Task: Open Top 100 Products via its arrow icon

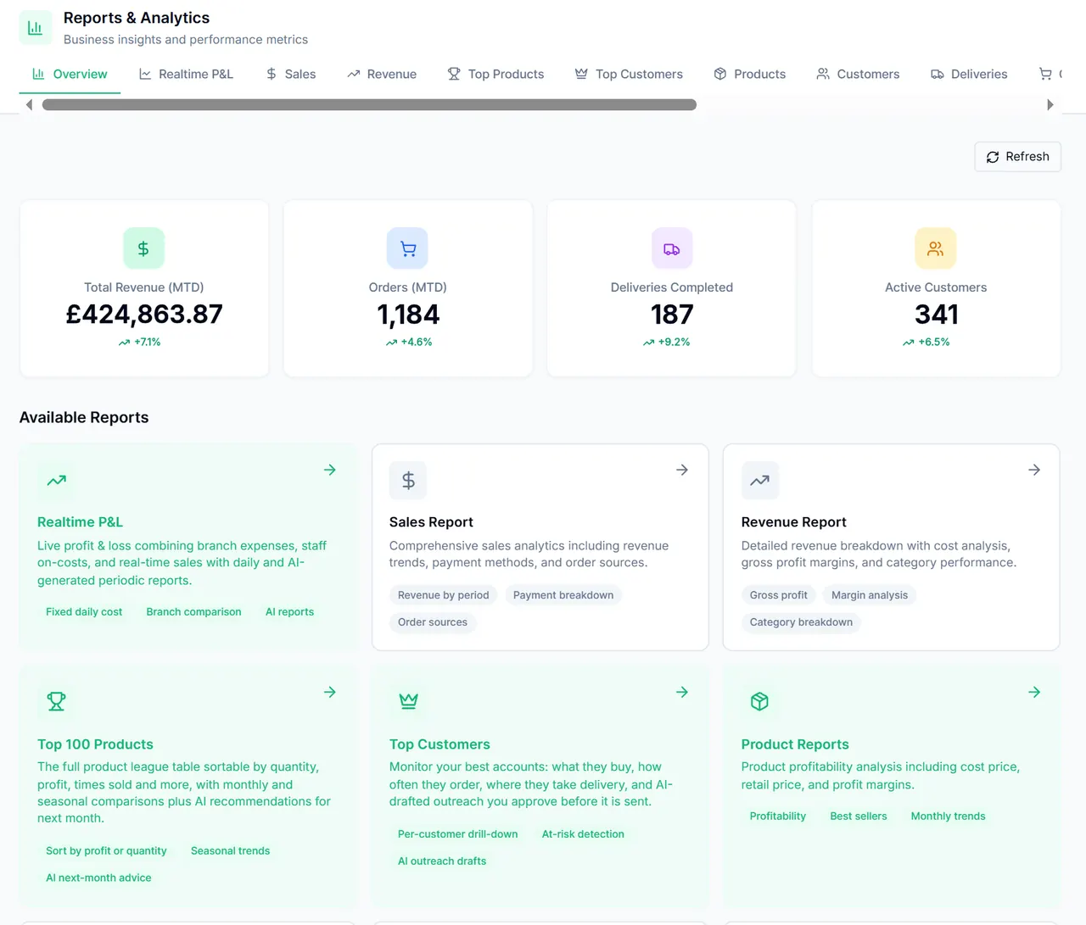Action: (330, 692)
